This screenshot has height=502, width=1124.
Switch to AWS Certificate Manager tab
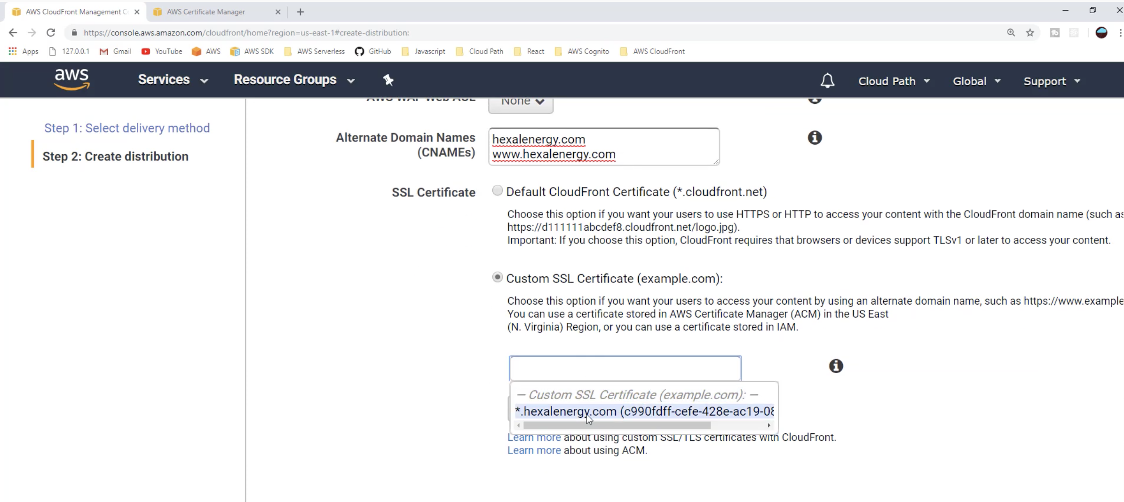coord(216,12)
